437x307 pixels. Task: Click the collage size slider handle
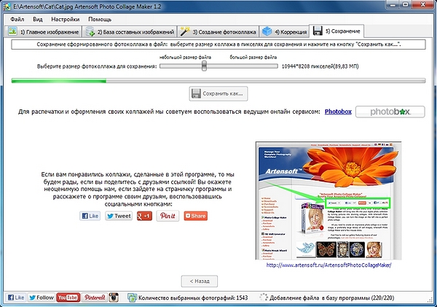(204, 66)
